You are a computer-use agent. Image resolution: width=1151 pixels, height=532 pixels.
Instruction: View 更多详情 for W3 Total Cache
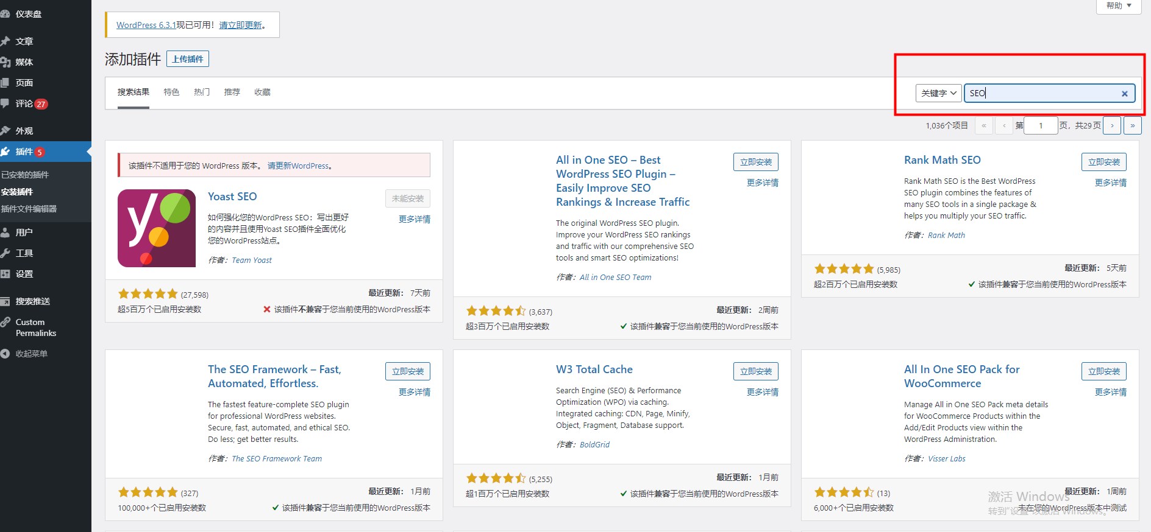[763, 392]
